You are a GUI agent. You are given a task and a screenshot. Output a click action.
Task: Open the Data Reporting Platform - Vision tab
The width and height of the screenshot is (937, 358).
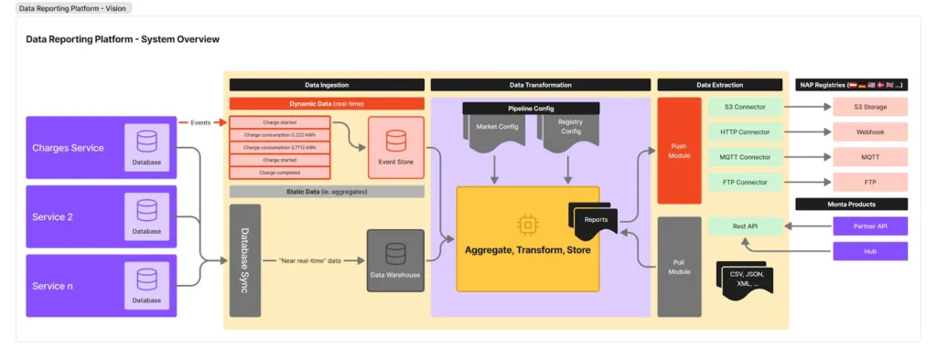tap(73, 8)
